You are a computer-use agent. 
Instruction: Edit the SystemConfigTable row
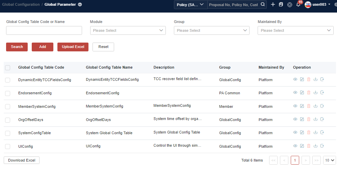(x=302, y=132)
